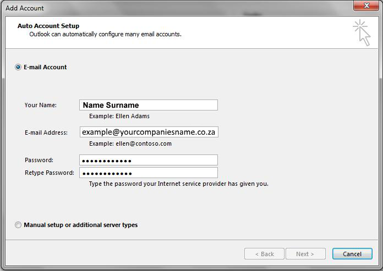This screenshot has height=271, width=383.
Task: Click the 'Password:' label
Action: tap(39, 160)
